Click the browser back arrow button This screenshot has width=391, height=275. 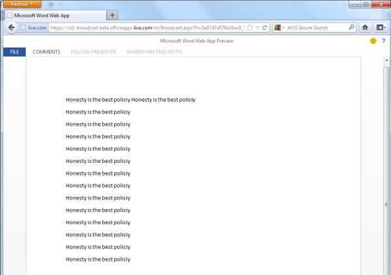point(11,27)
